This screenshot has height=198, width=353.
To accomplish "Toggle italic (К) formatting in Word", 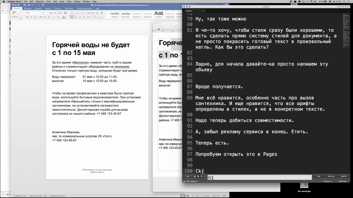I will tap(31, 17).
